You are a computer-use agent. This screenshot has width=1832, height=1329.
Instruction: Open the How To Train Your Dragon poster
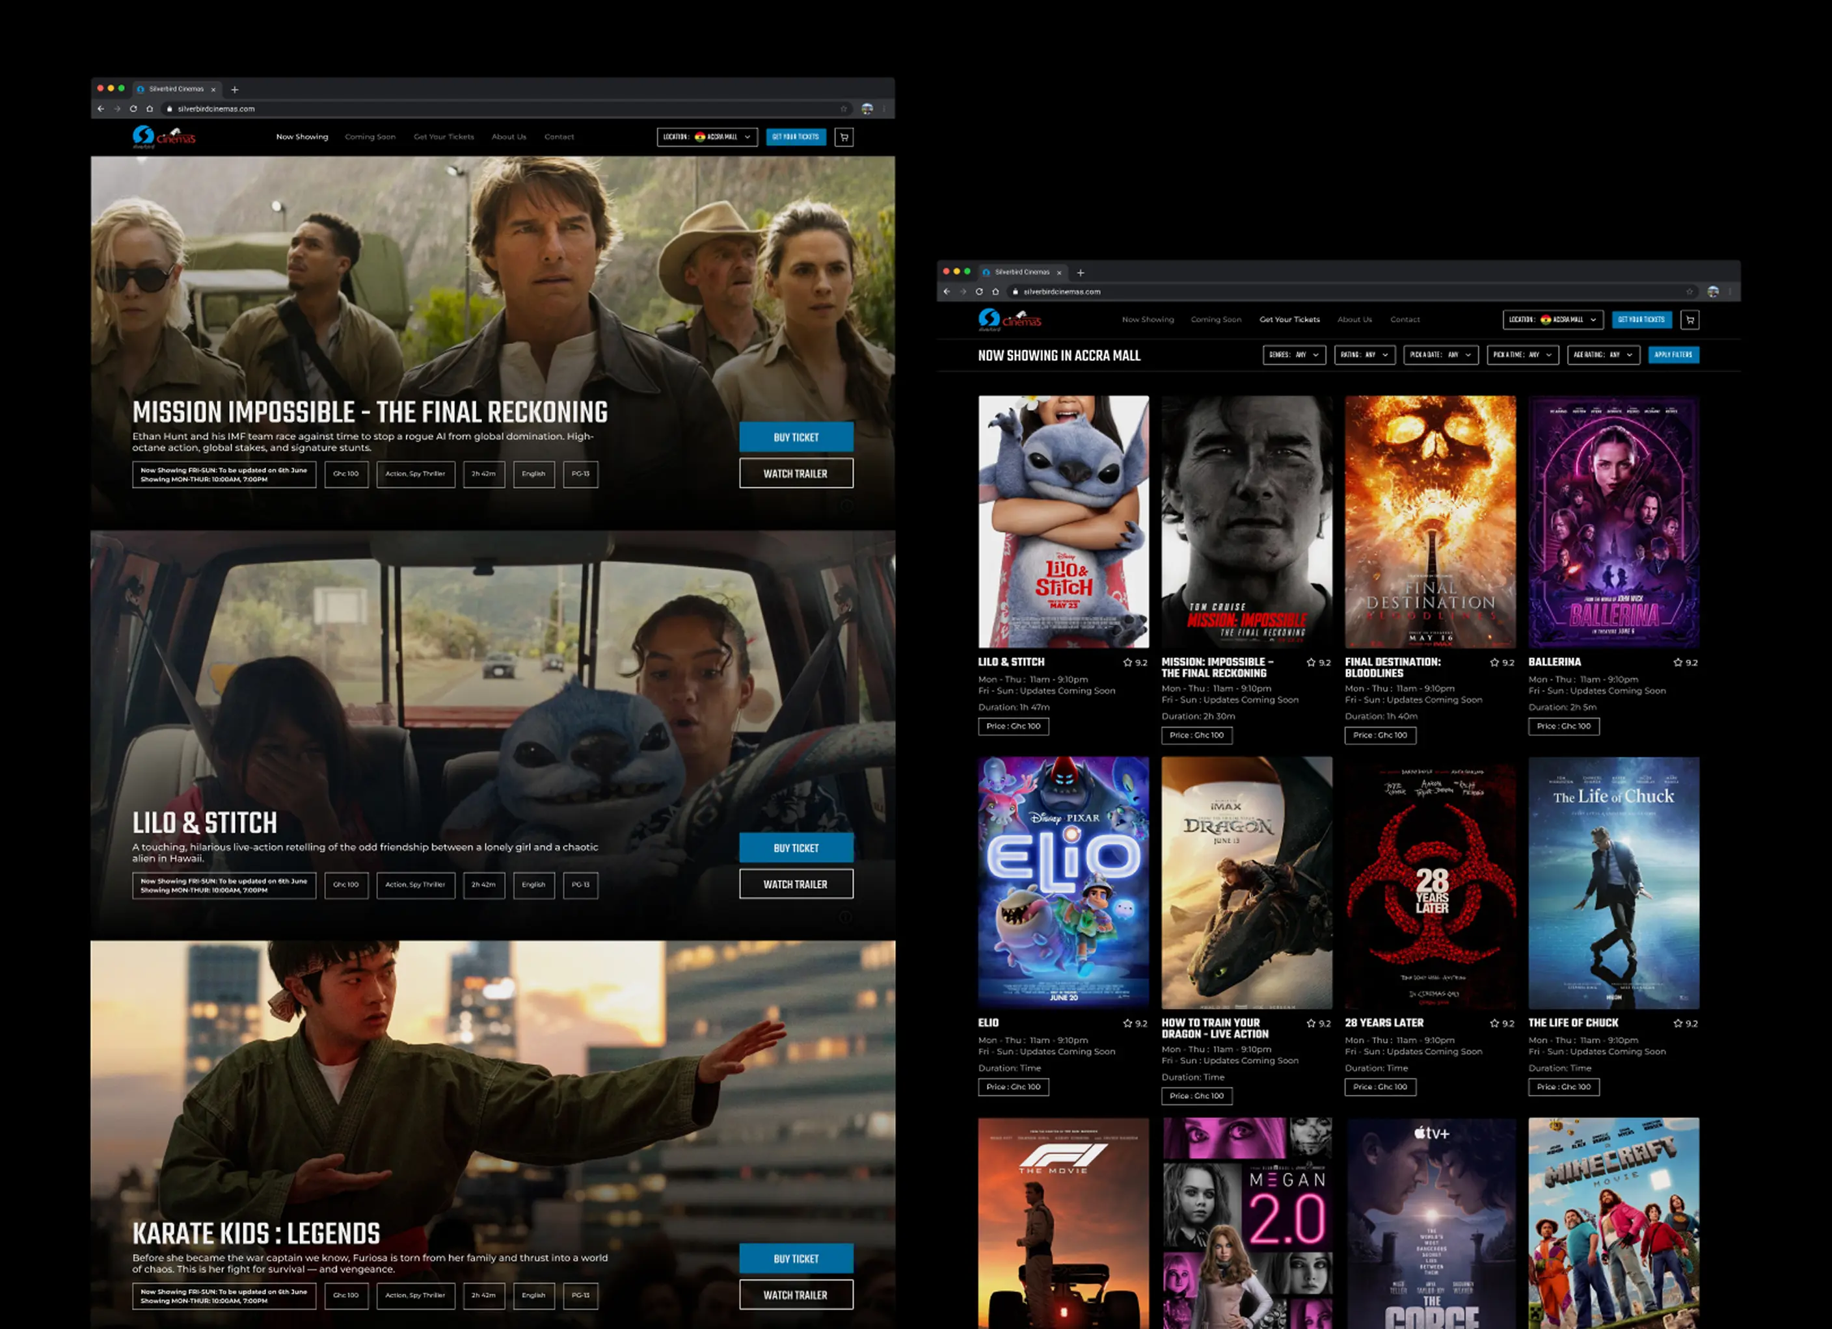[1247, 882]
